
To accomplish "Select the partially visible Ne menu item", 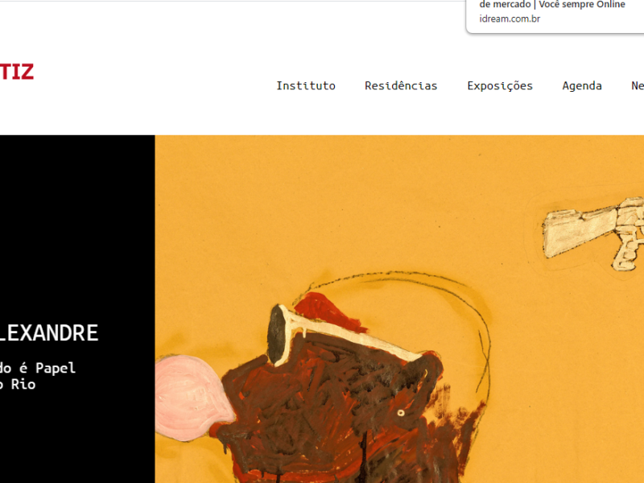I will click(638, 86).
